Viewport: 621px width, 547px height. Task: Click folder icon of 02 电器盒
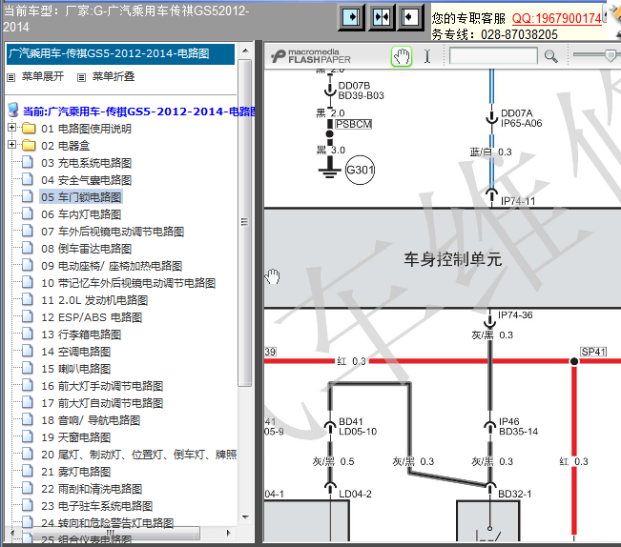(x=28, y=145)
